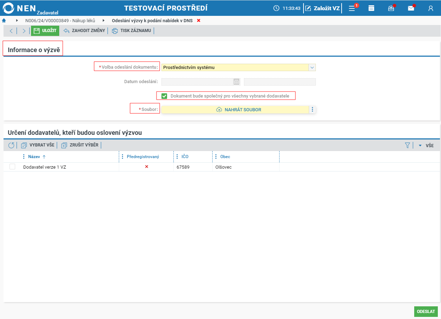Open the VŠE filter dropdown
441x319 pixels.
(x=426, y=145)
